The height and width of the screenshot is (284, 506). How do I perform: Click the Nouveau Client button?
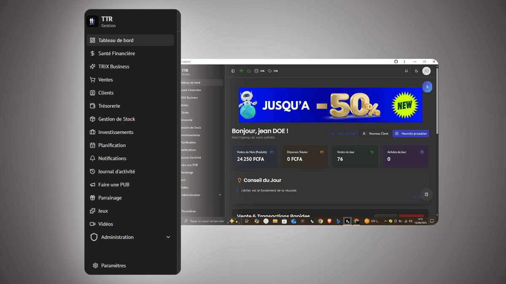click(x=375, y=133)
